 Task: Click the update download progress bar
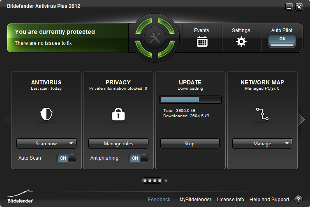pyautogui.click(x=190, y=99)
